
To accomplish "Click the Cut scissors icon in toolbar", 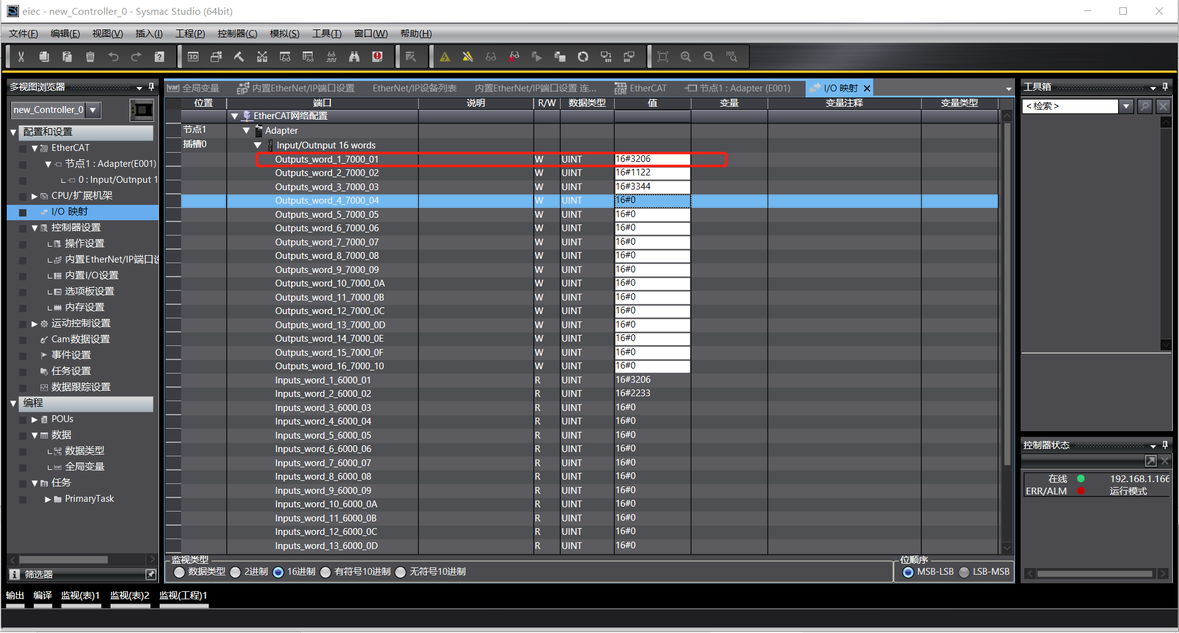I will click(21, 57).
